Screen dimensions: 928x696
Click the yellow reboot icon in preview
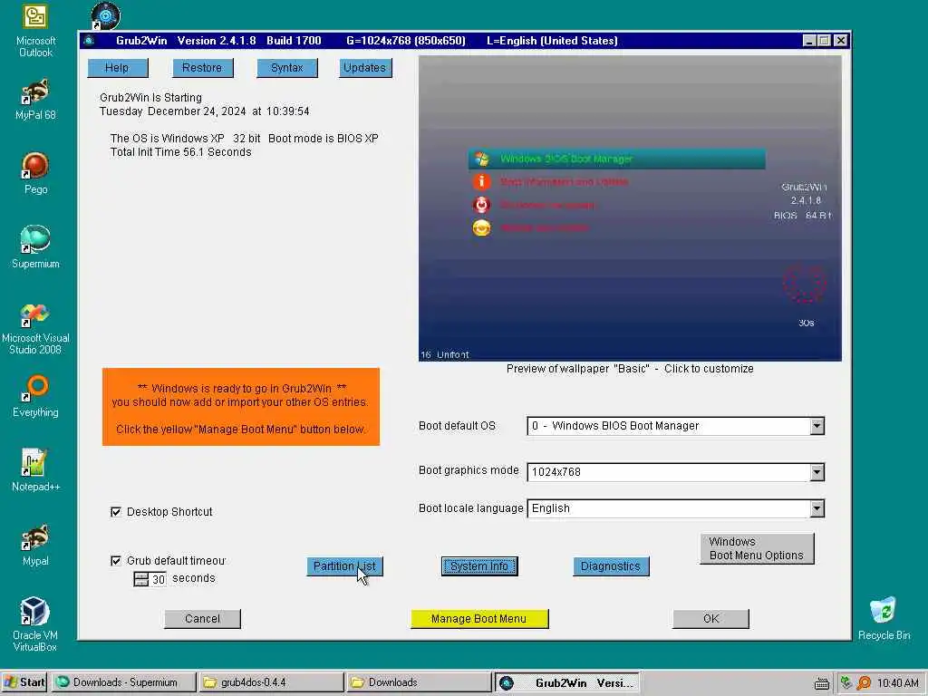[481, 227]
